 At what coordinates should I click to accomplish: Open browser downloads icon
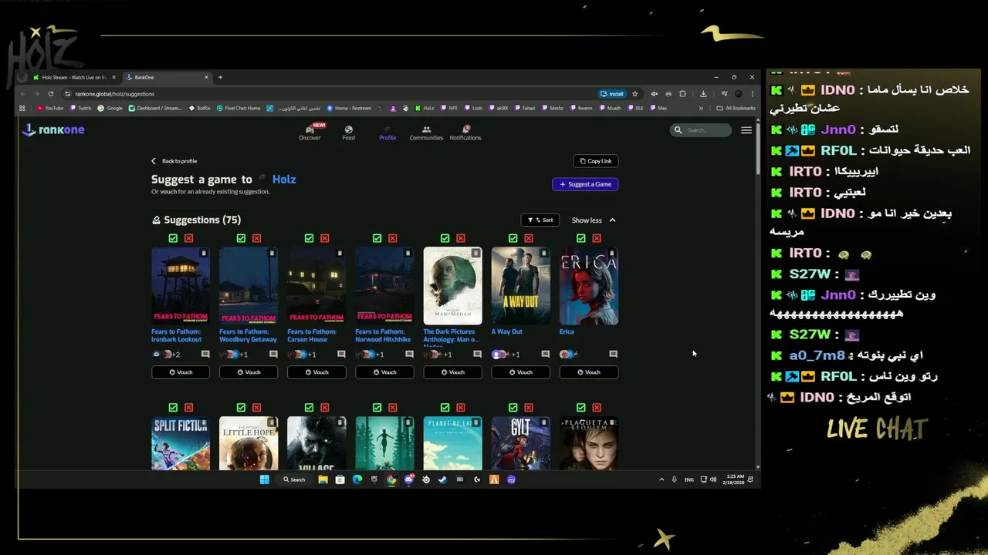tap(703, 94)
